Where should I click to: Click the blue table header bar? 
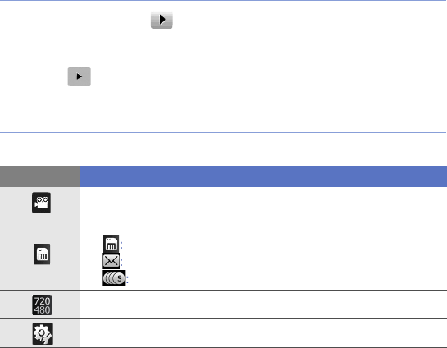(x=263, y=176)
